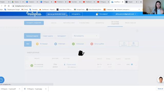The height and width of the screenshot is (92, 164).
Task: Select the Базовые задачи tab
Action: click(x=32, y=36)
